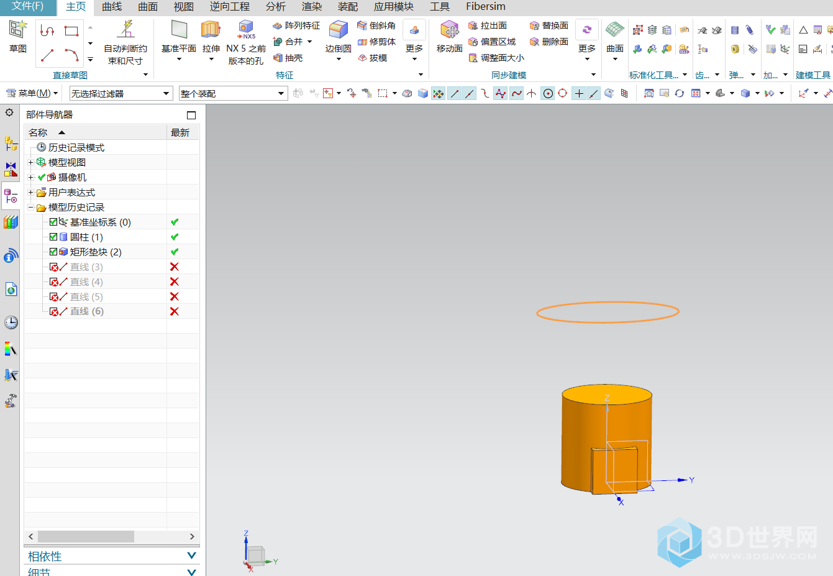Select the profile sketch curve tool
The image size is (833, 576).
pos(47,30)
